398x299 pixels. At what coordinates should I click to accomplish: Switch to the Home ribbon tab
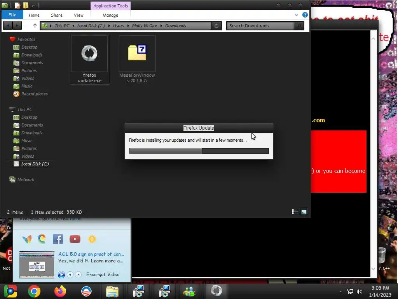click(34, 15)
